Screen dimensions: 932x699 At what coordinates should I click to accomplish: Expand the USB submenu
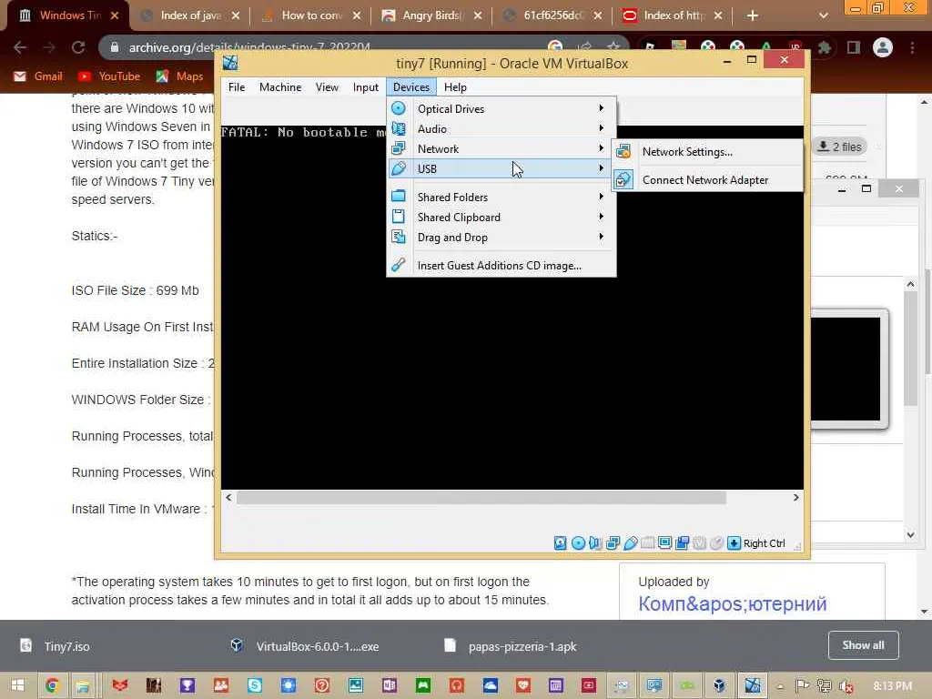[x=602, y=168]
